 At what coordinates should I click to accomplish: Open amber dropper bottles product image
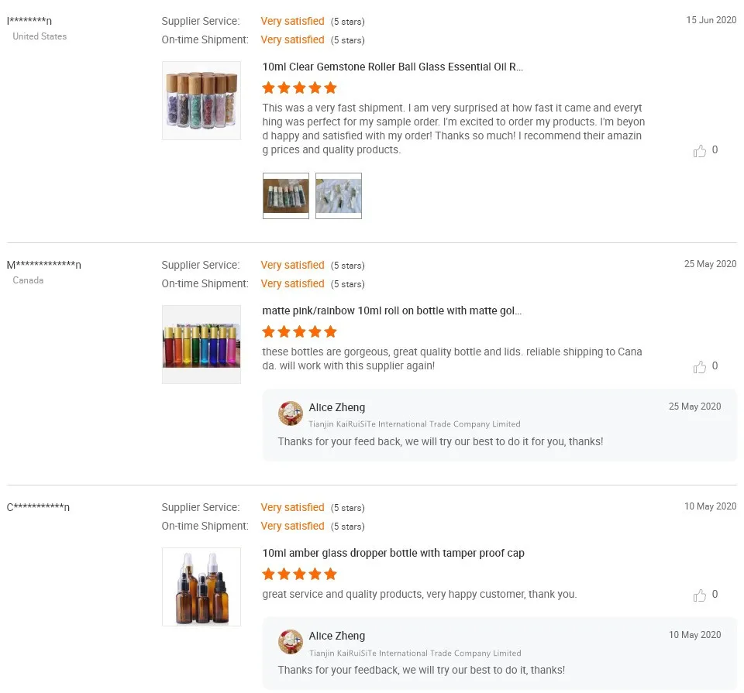(201, 587)
